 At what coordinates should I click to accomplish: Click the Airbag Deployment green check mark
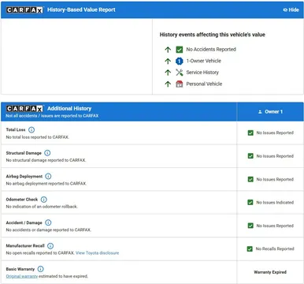250,179
